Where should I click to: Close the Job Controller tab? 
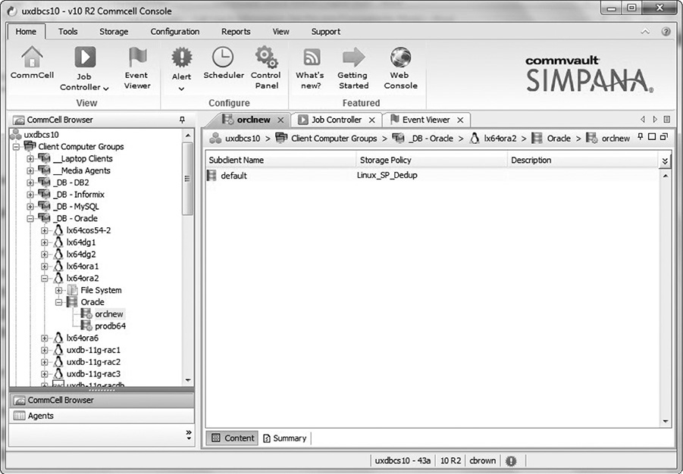point(372,120)
